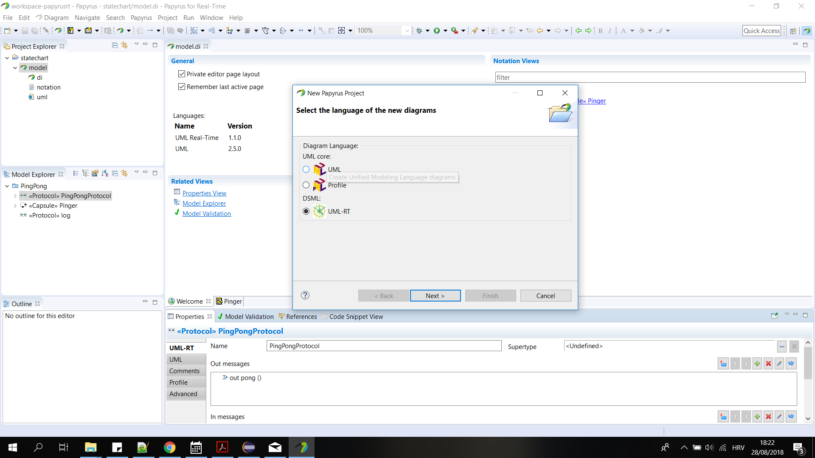
Task: Open the zoom 100% combo box dropdown
Action: click(x=407, y=31)
